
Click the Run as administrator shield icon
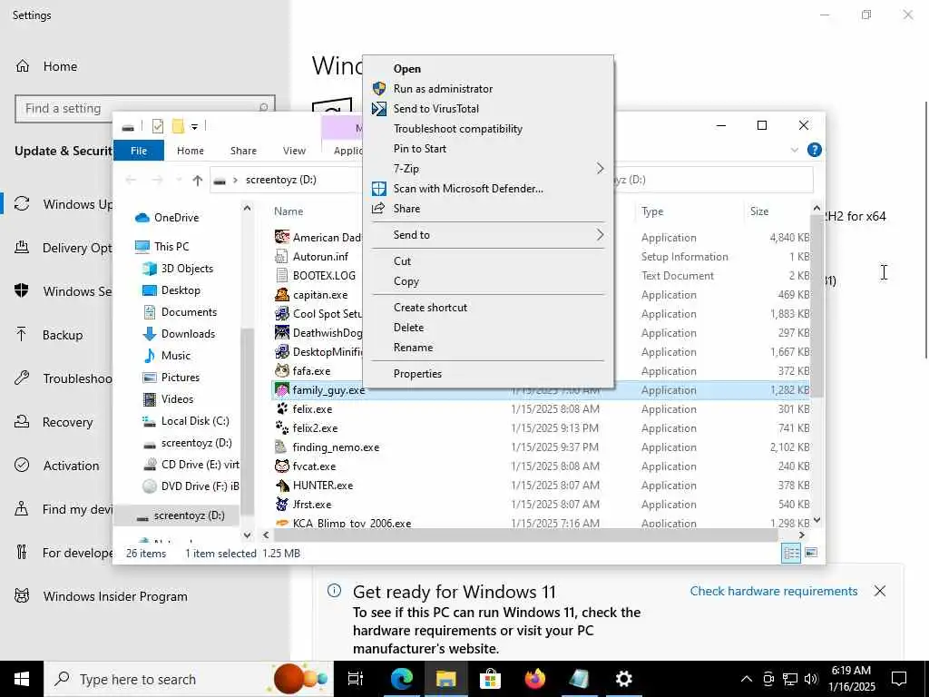tap(379, 89)
